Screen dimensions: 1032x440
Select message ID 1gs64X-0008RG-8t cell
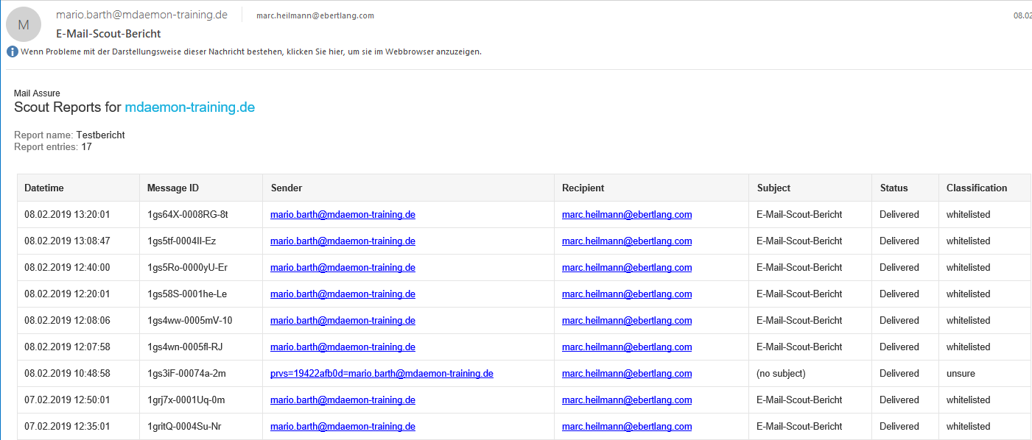(x=188, y=215)
